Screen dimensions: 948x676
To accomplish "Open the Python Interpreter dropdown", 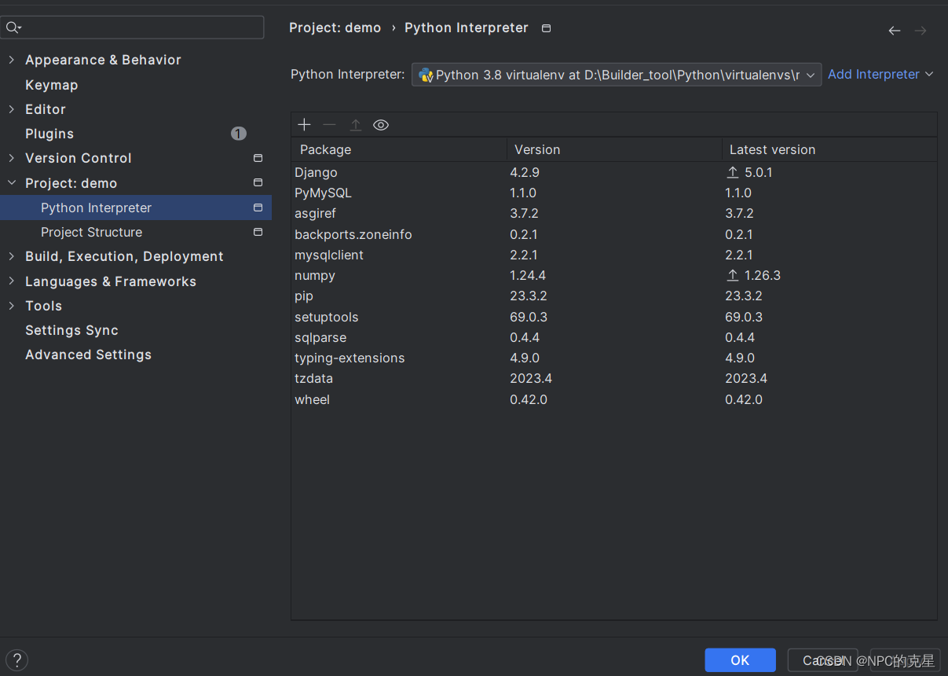I will point(617,75).
